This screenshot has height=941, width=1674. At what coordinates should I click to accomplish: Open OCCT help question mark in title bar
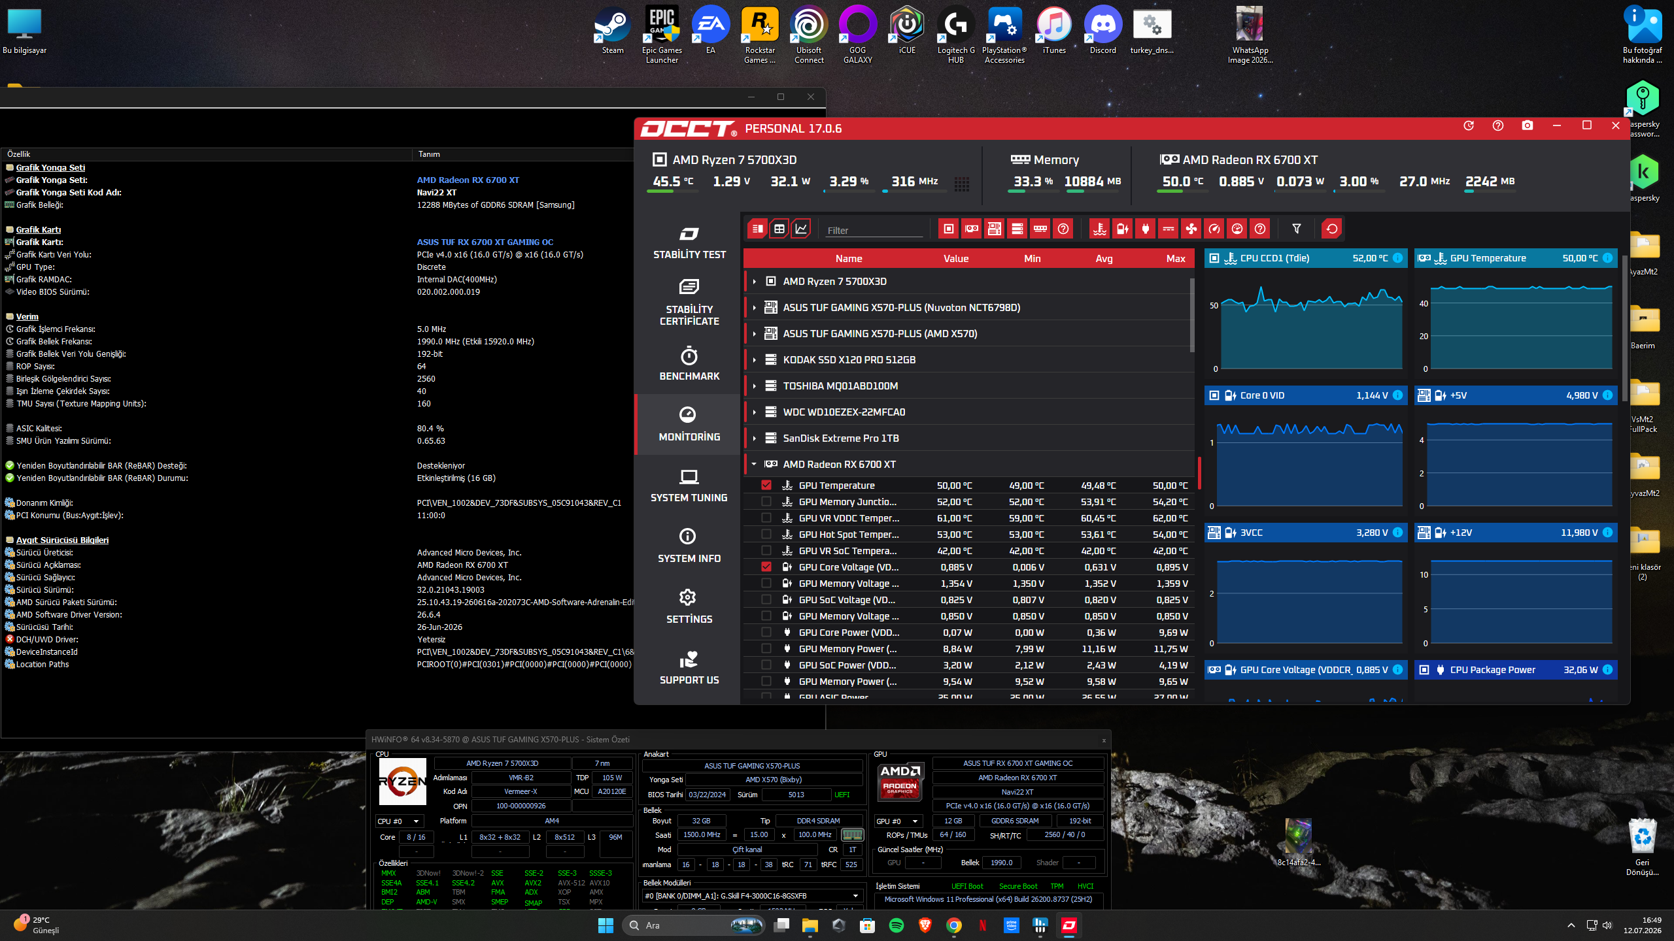pos(1498,125)
